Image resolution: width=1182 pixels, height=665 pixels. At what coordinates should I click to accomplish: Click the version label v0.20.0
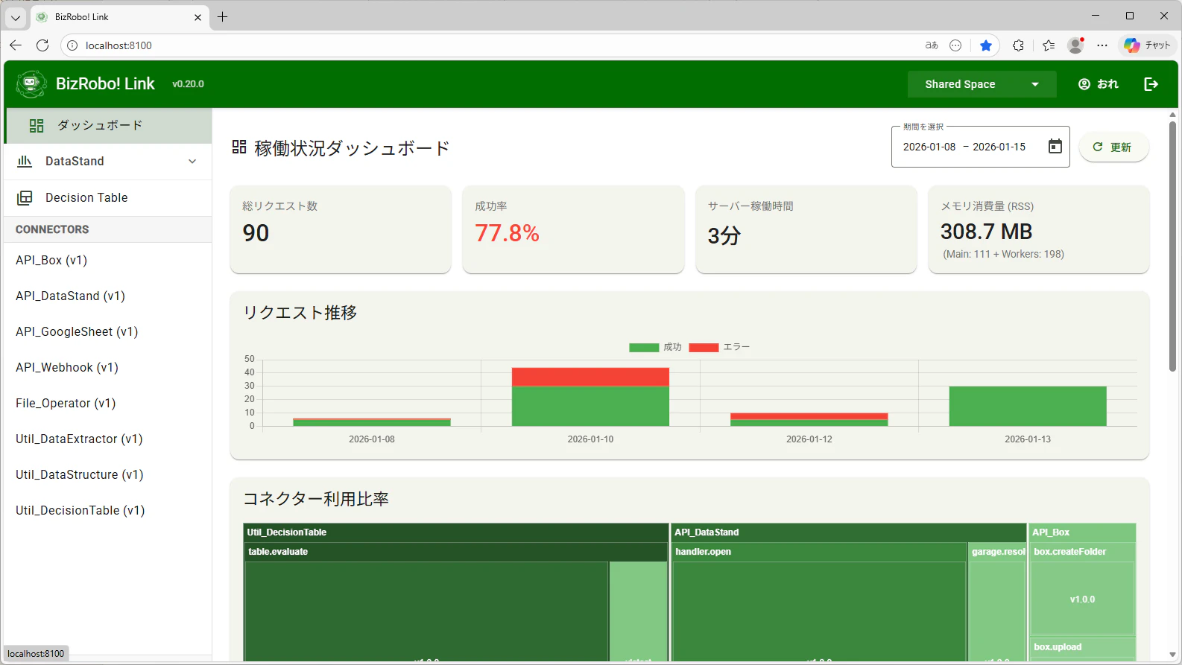(188, 84)
